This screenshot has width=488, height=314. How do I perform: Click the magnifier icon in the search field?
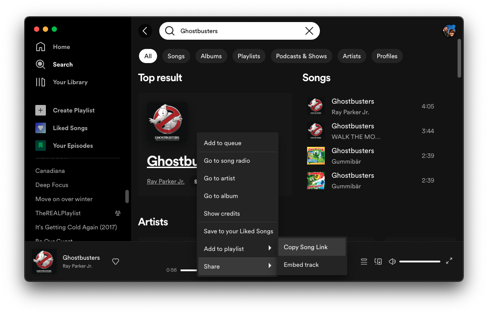(169, 31)
